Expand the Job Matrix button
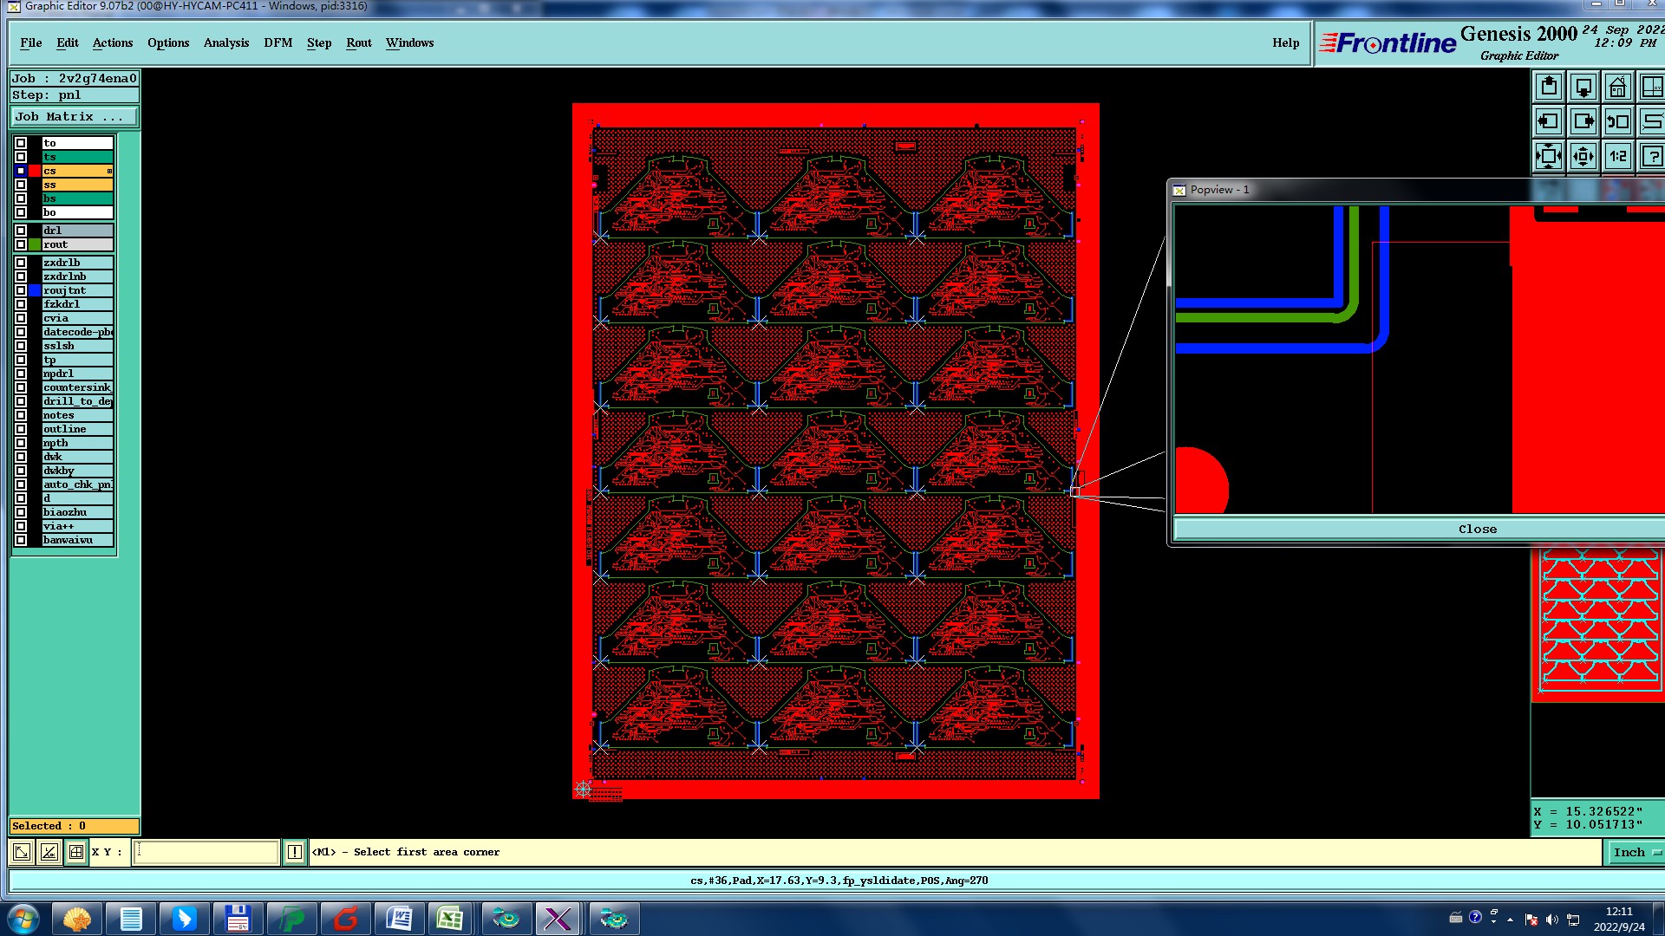The height and width of the screenshot is (936, 1665). point(74,116)
